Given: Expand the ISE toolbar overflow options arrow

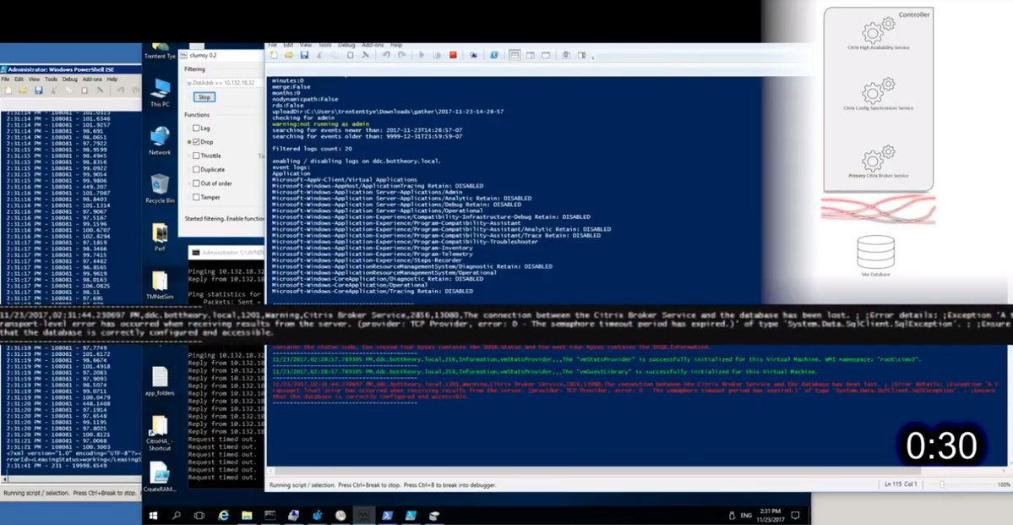Looking at the screenshot, I should [592, 57].
